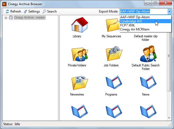Expand the Cinegy Archive : master tree node
This screenshot has width=174, height=129.
coord(6,18)
